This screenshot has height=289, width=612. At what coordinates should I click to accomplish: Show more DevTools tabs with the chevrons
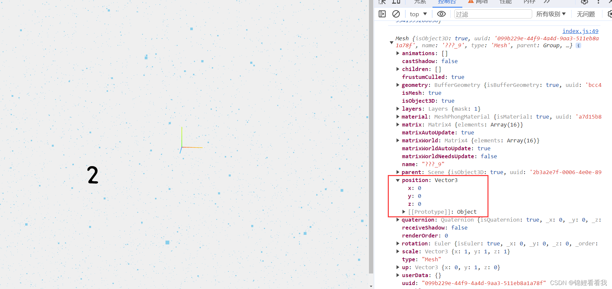click(547, 2)
